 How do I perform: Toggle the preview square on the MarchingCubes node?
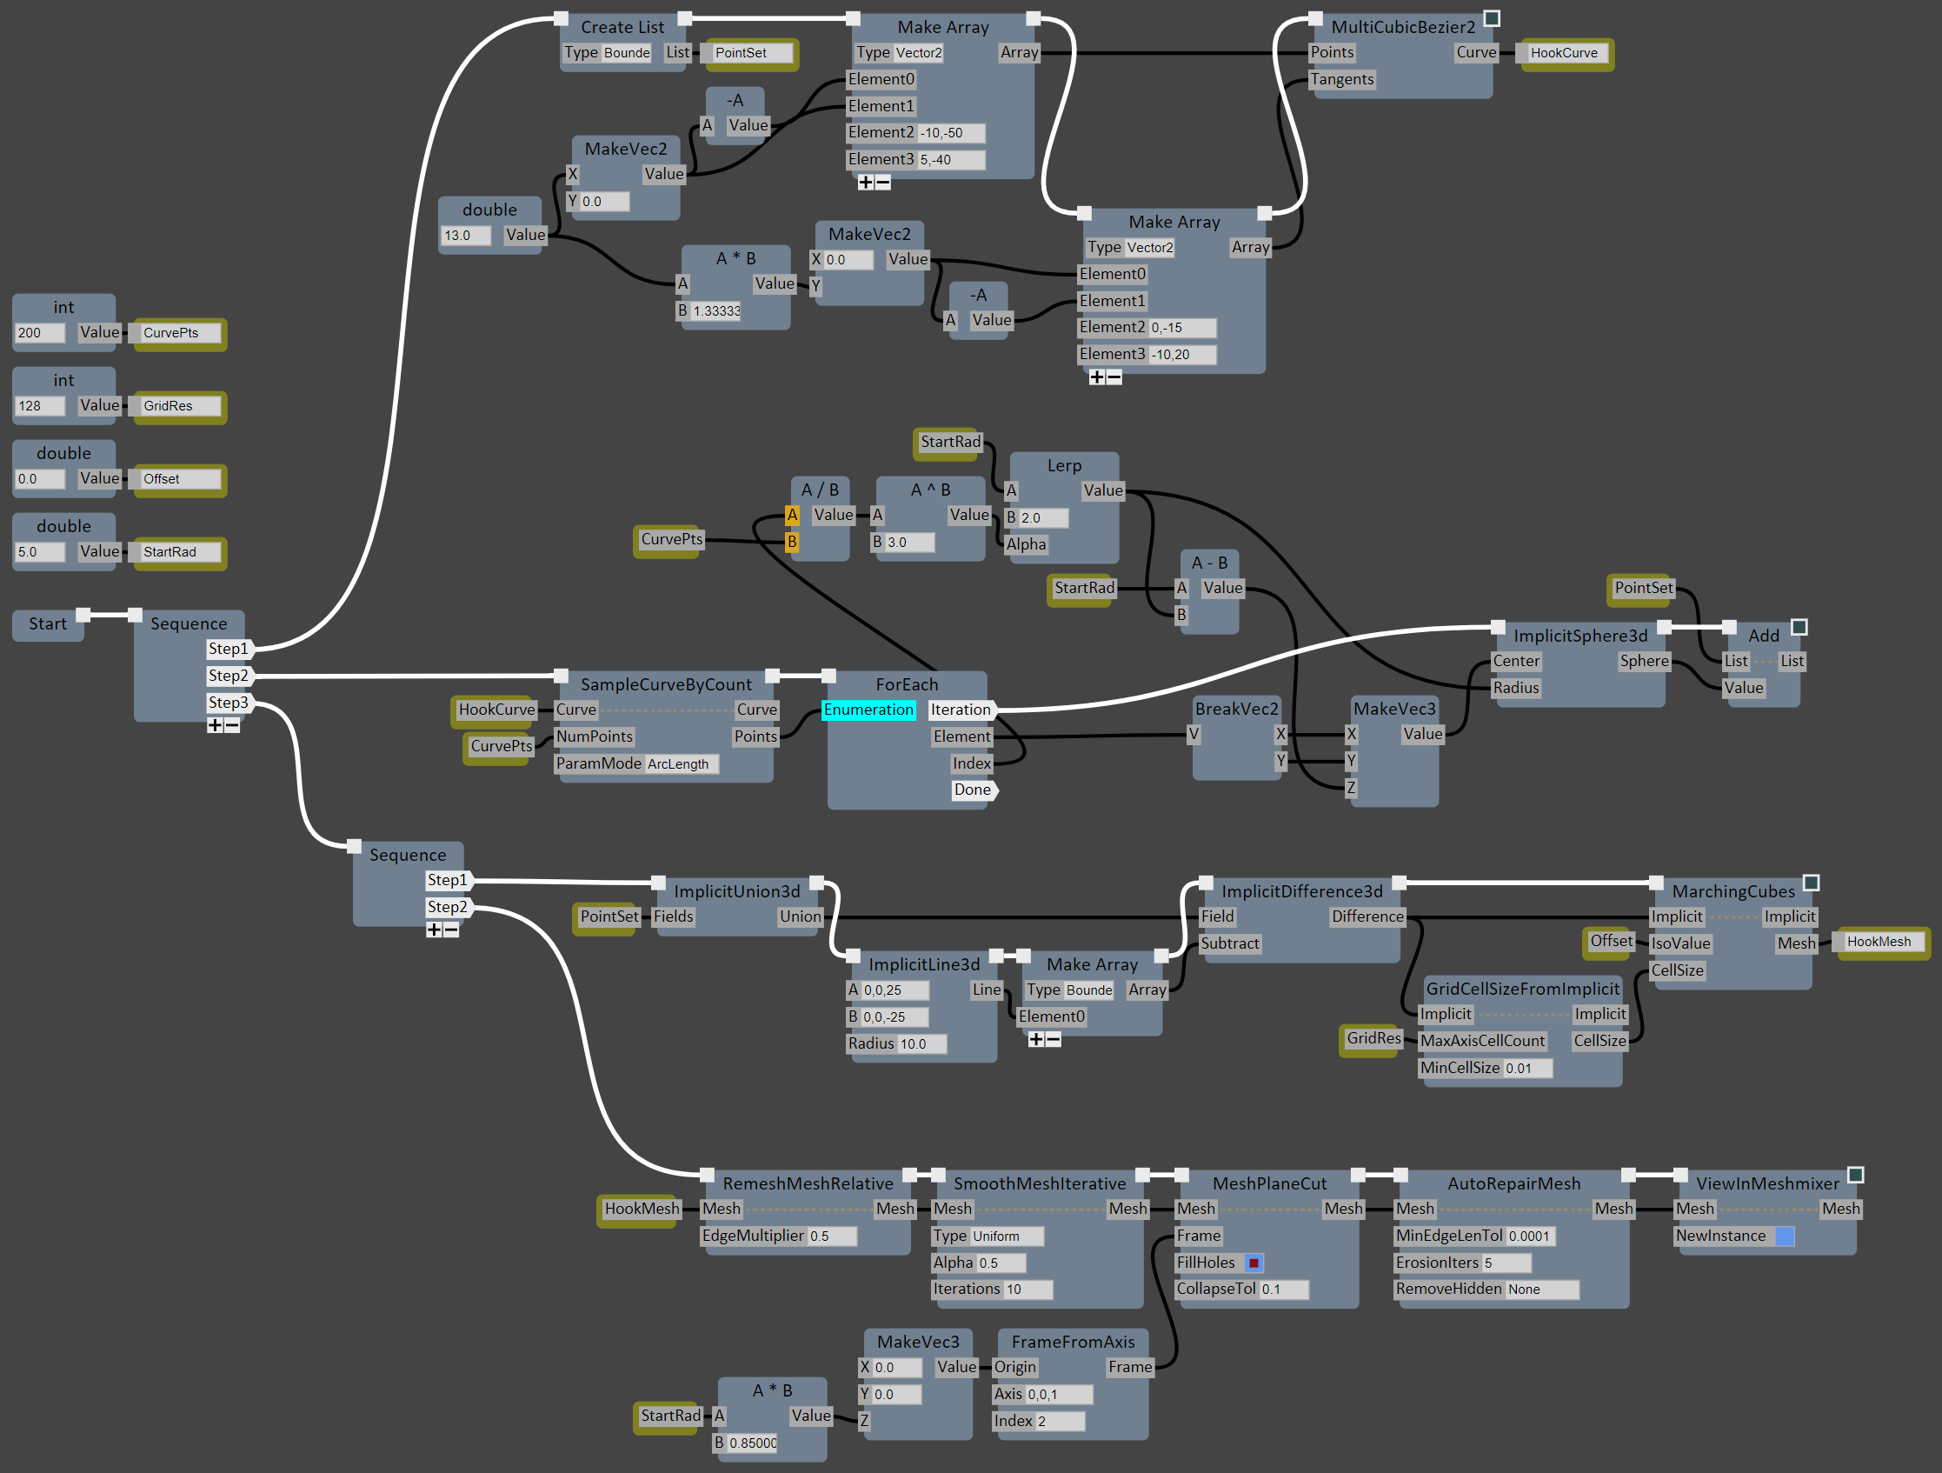(1812, 882)
